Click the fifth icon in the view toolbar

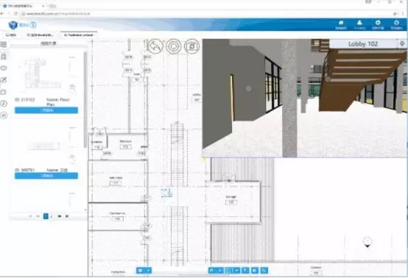point(245,271)
